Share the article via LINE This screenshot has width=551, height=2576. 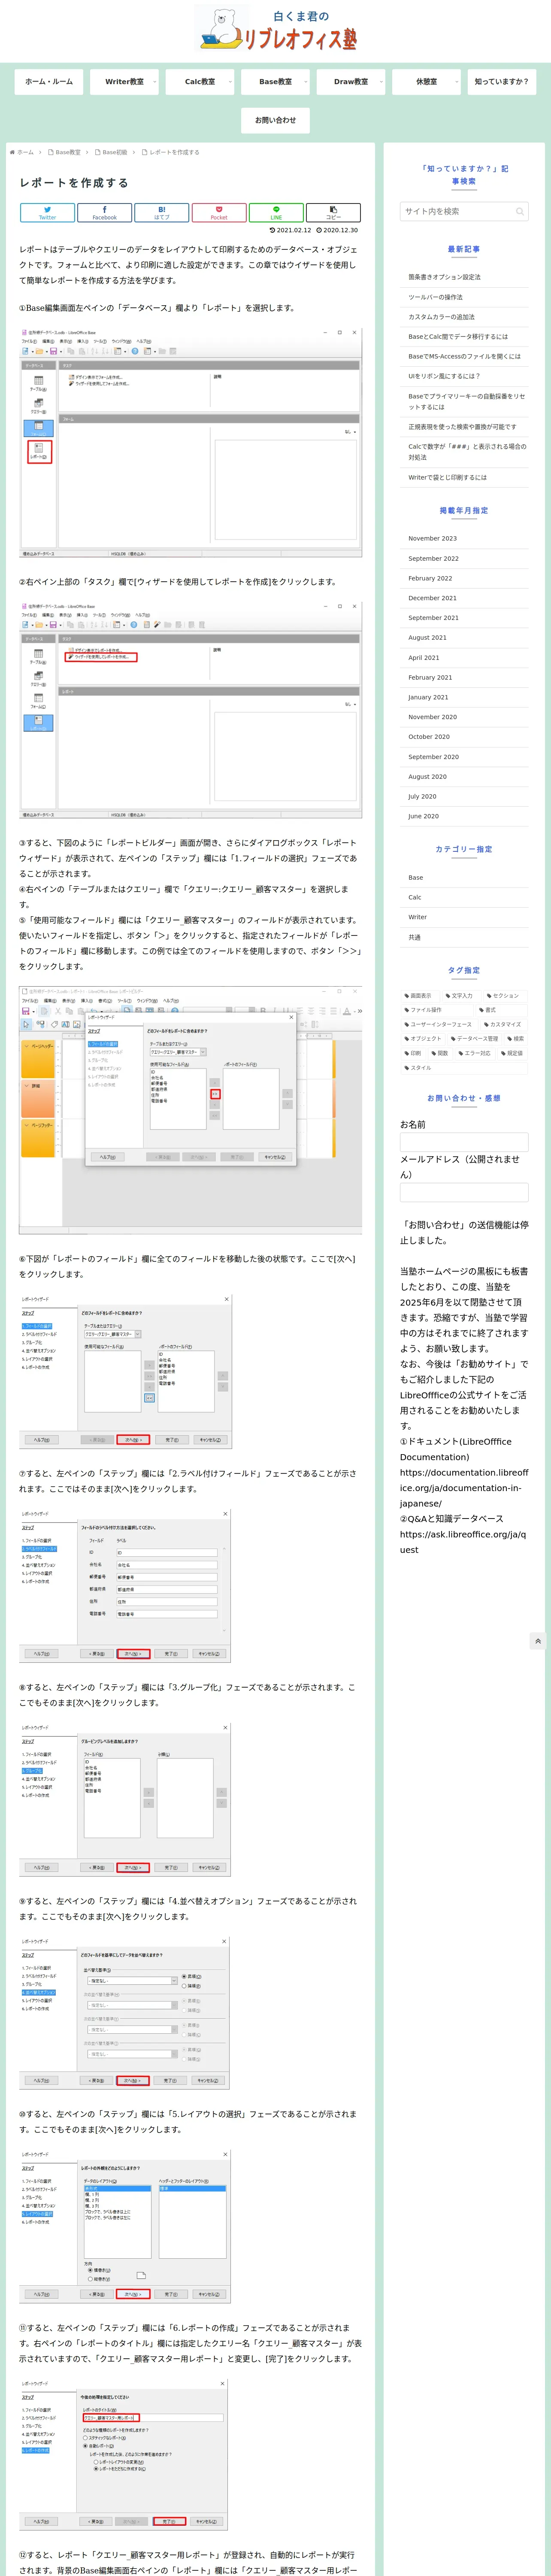point(276,213)
